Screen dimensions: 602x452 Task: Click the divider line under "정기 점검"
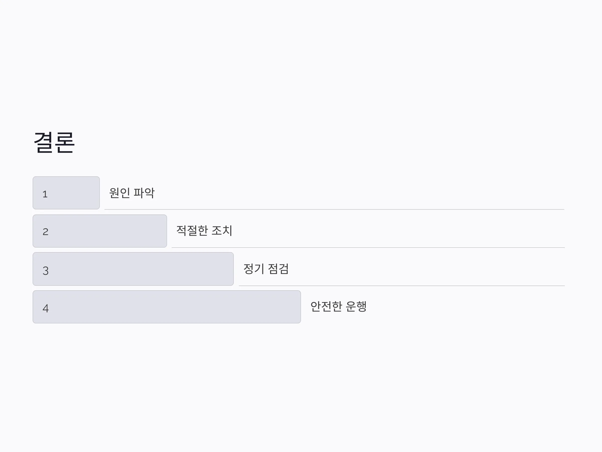pyautogui.click(x=402, y=286)
